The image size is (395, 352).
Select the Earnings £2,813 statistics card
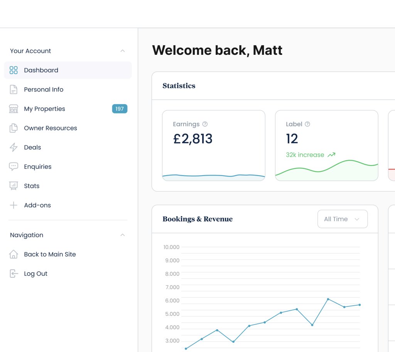pyautogui.click(x=213, y=146)
